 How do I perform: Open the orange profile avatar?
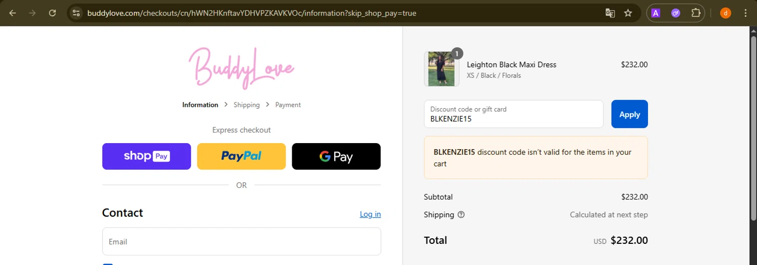point(726,13)
